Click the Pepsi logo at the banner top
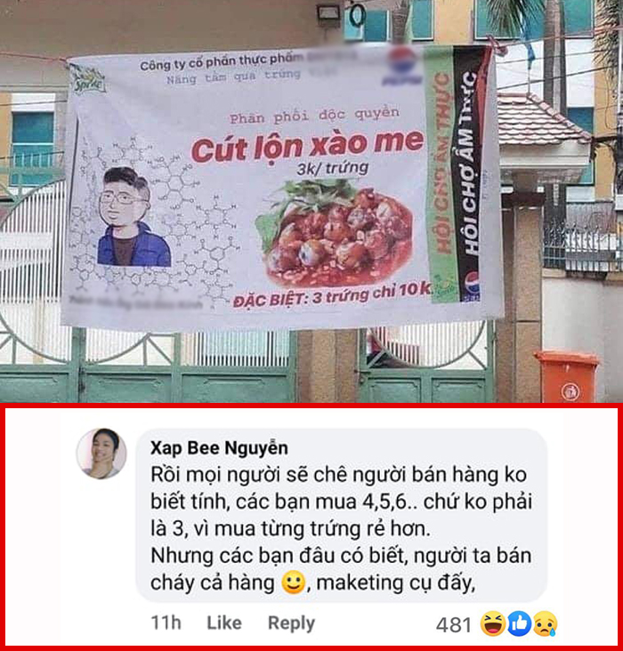623x651 pixels. tap(400, 64)
